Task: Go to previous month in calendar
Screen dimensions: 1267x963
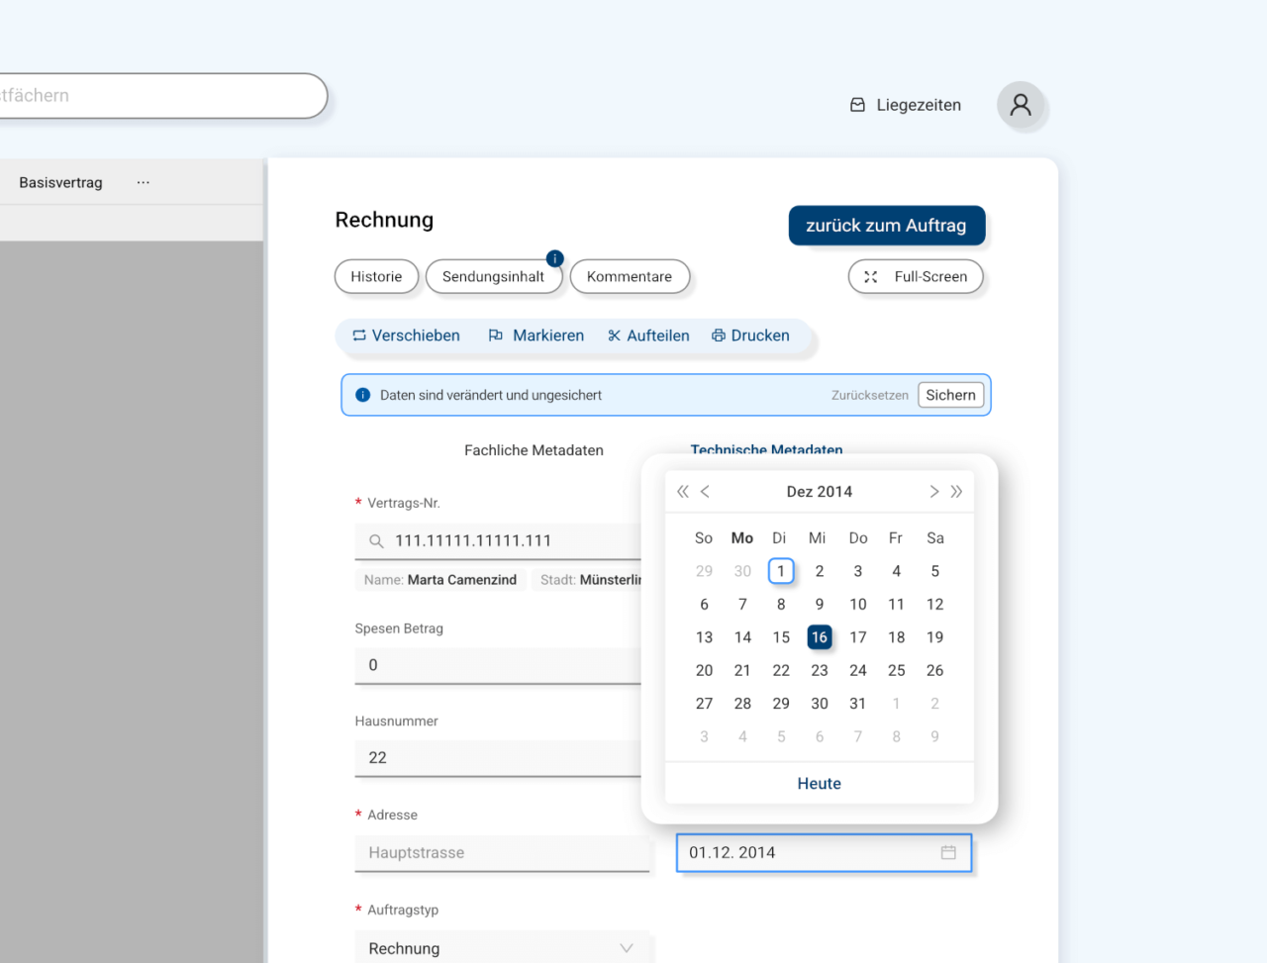Action: pos(706,492)
